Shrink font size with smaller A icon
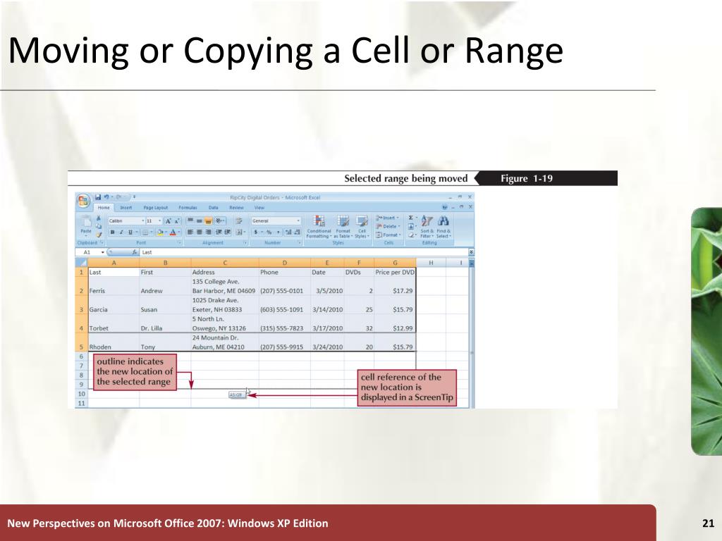The height and width of the screenshot is (541, 722). [x=177, y=221]
